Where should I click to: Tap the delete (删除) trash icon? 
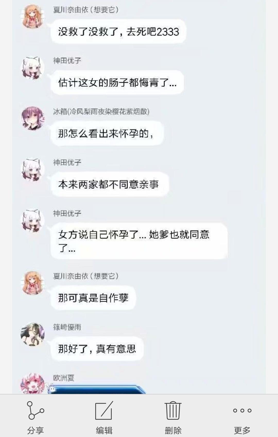click(x=173, y=410)
